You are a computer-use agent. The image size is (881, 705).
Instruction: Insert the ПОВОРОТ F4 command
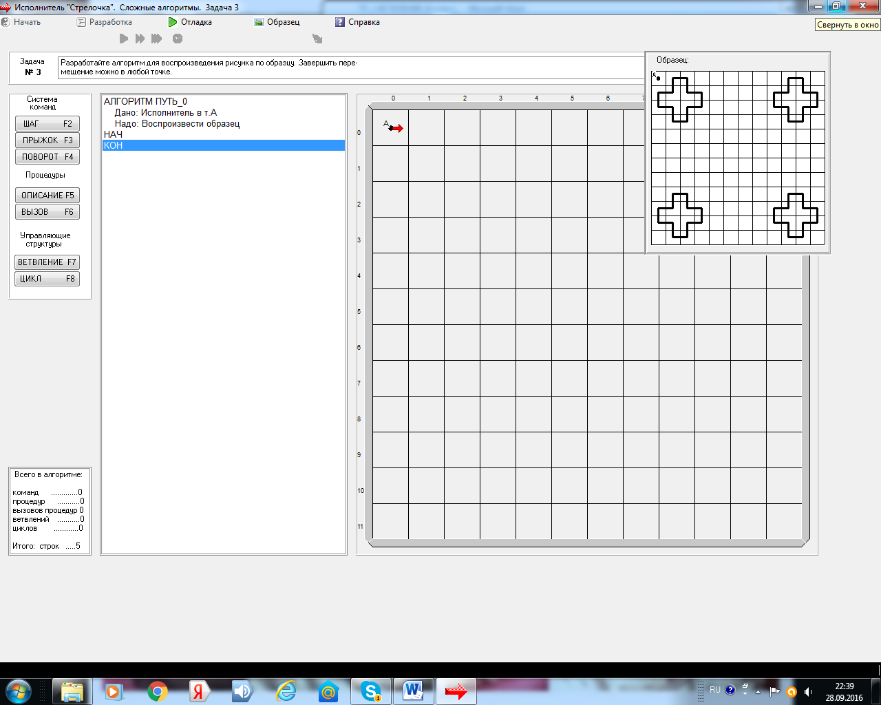(47, 157)
